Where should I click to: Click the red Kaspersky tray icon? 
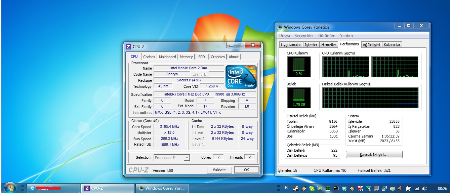coord(360,189)
